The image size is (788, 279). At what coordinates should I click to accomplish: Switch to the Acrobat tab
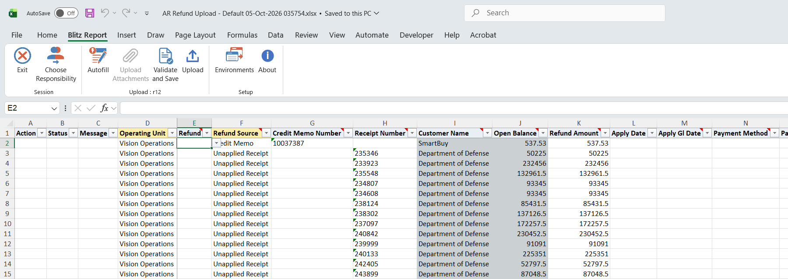click(x=483, y=35)
